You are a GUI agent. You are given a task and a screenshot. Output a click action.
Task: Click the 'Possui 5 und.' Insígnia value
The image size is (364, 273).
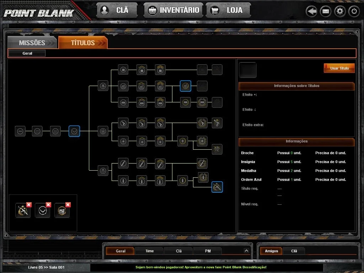click(x=289, y=162)
